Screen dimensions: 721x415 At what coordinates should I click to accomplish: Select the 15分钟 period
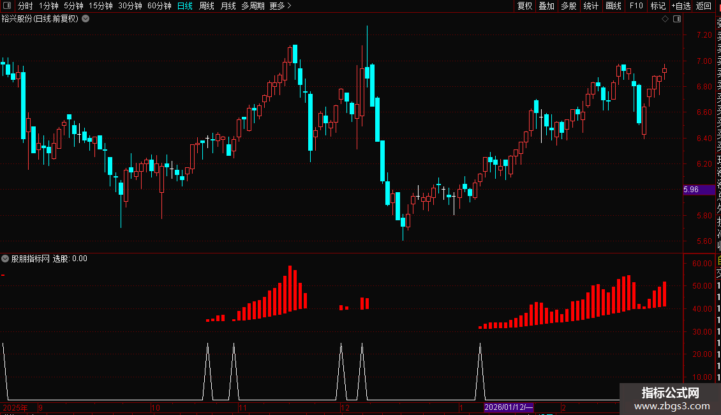tap(101, 6)
